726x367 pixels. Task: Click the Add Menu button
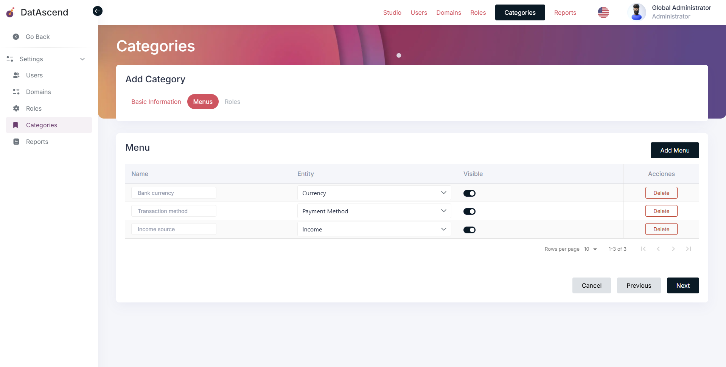pos(675,150)
